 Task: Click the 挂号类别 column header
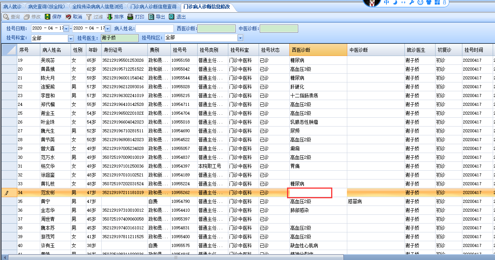(213, 50)
